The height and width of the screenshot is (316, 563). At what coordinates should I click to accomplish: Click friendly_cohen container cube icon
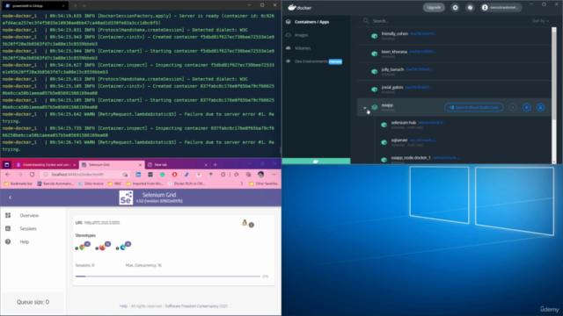tap(374, 36)
